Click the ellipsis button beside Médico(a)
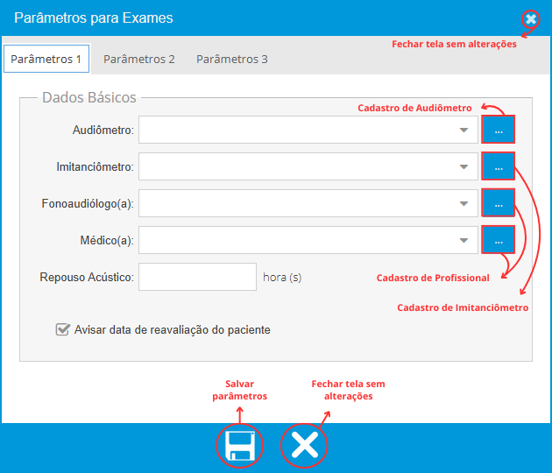 (498, 239)
